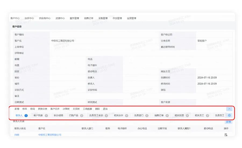Click the 联系人 tab count badge

pyautogui.click(x=26, y=116)
